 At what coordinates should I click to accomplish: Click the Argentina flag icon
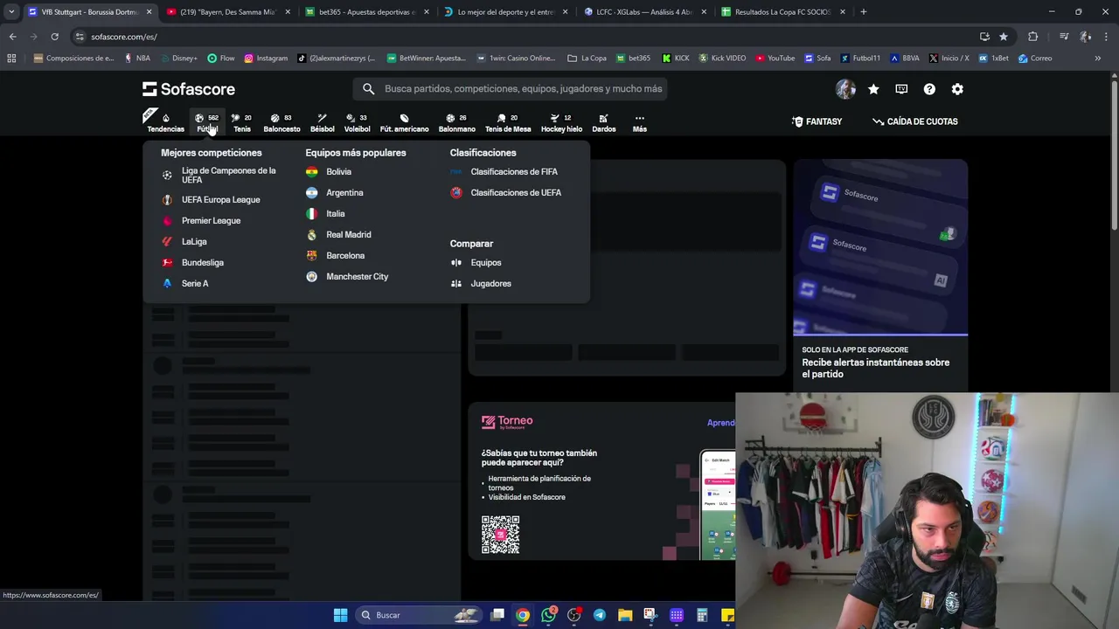click(311, 192)
